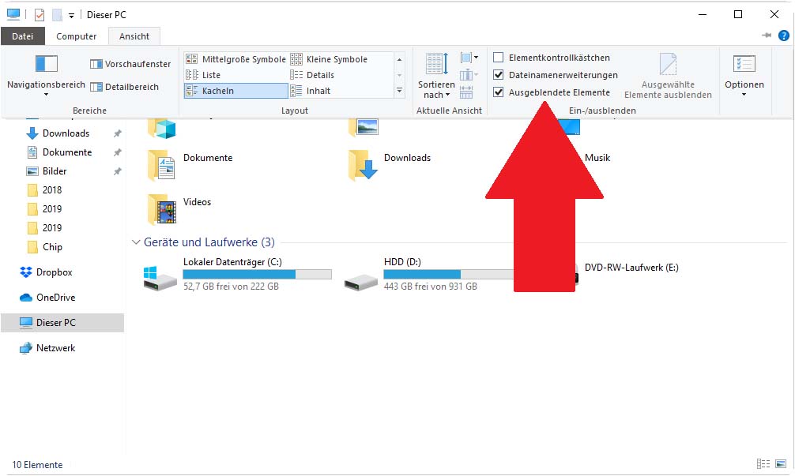Open the HDD (D:) drive
This screenshot has width=795, height=476.
click(x=362, y=276)
